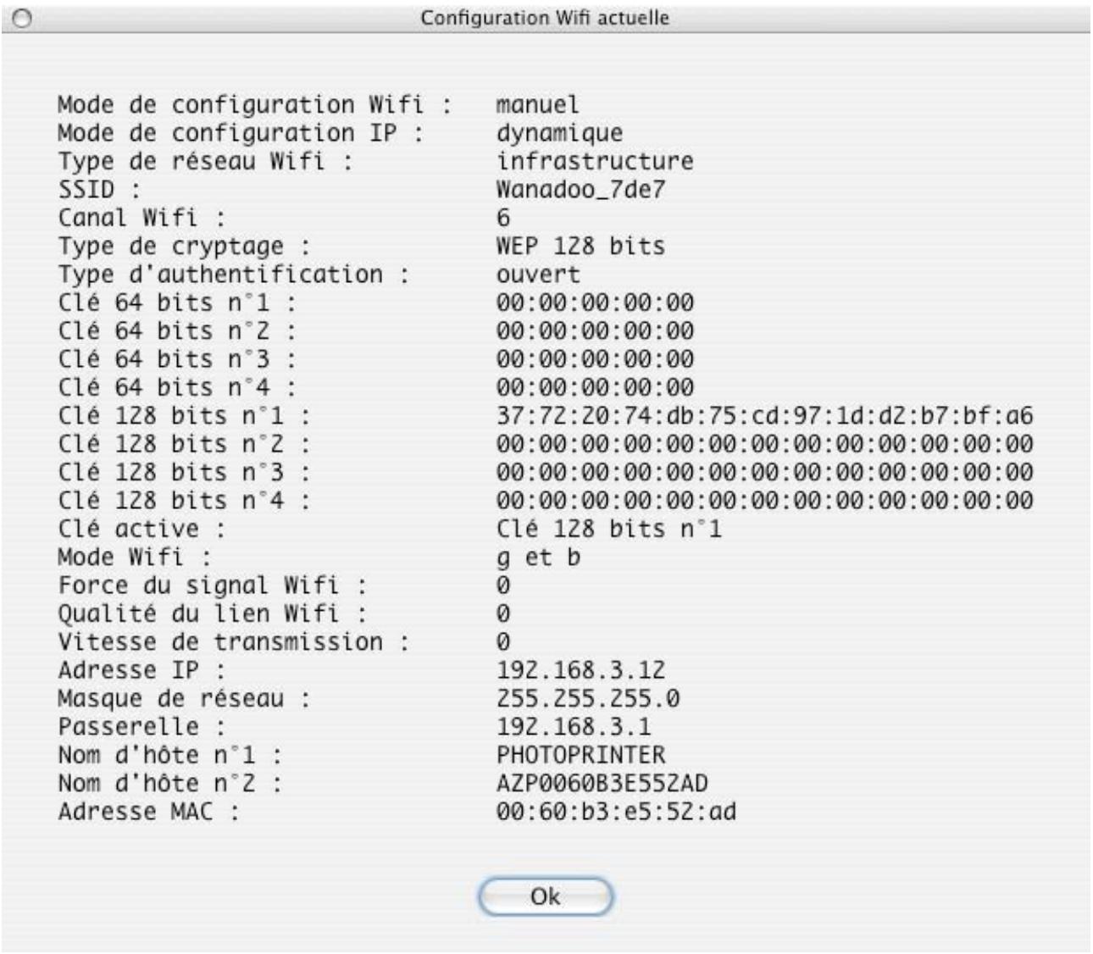Select the hostname AZP0060B3E552AD
Viewport: 1093px width, 954px height.
point(602,783)
